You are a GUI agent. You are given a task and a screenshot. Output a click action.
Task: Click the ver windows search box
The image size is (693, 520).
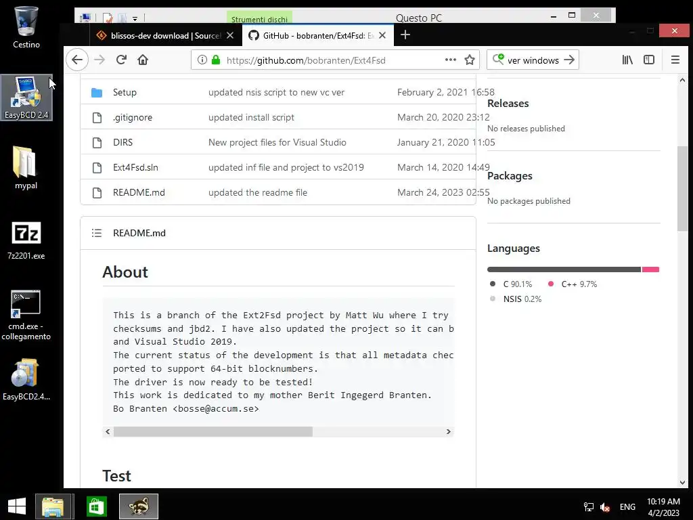pyautogui.click(x=533, y=60)
